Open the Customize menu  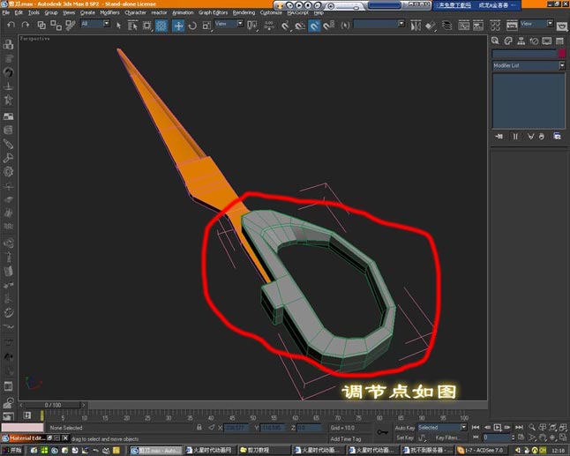(x=271, y=12)
